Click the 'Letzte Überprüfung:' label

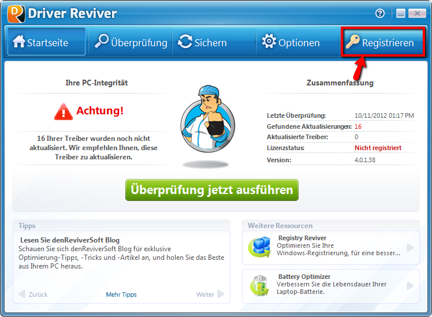click(296, 115)
